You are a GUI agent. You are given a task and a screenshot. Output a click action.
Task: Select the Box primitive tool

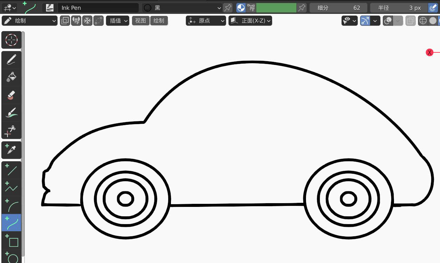pos(12,241)
